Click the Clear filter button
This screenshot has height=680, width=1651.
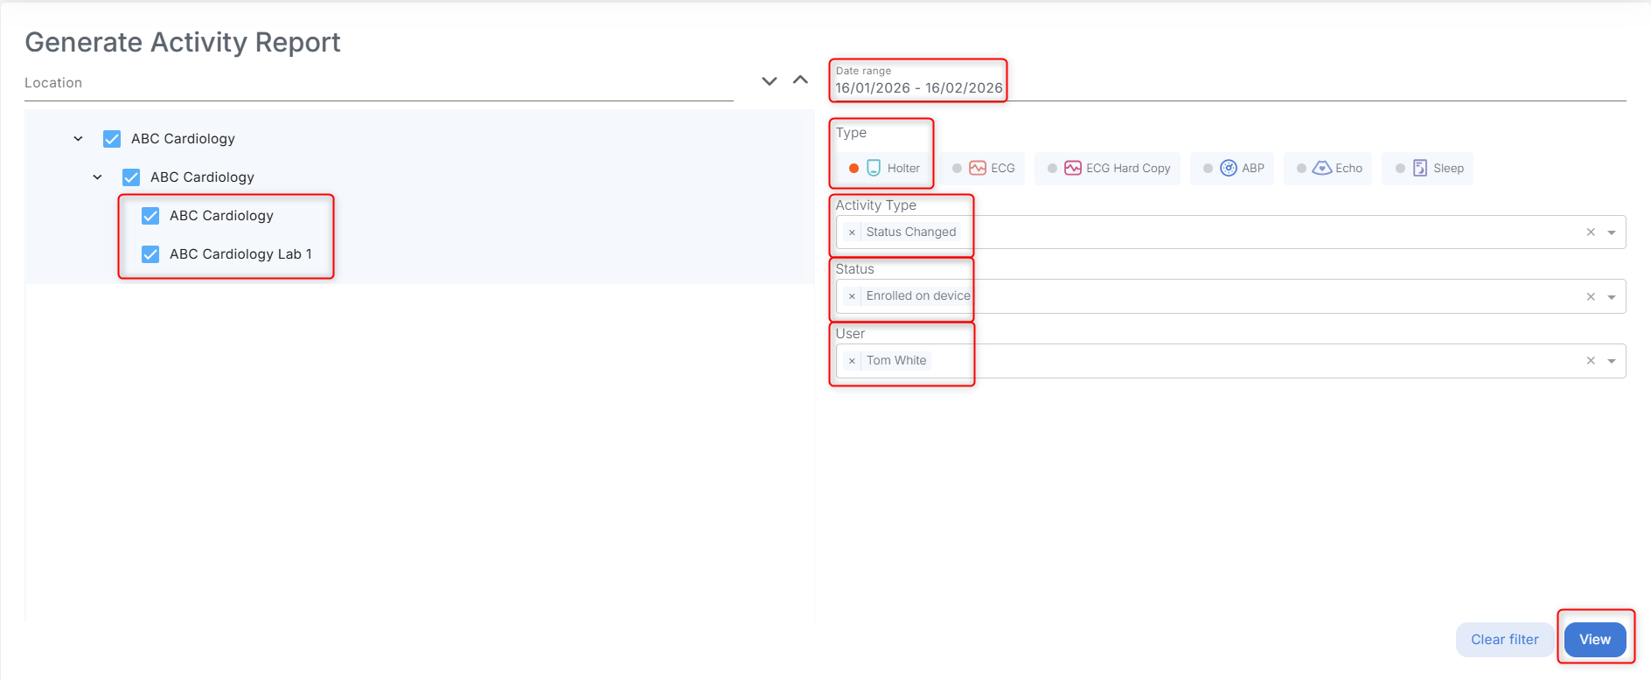pos(1504,640)
